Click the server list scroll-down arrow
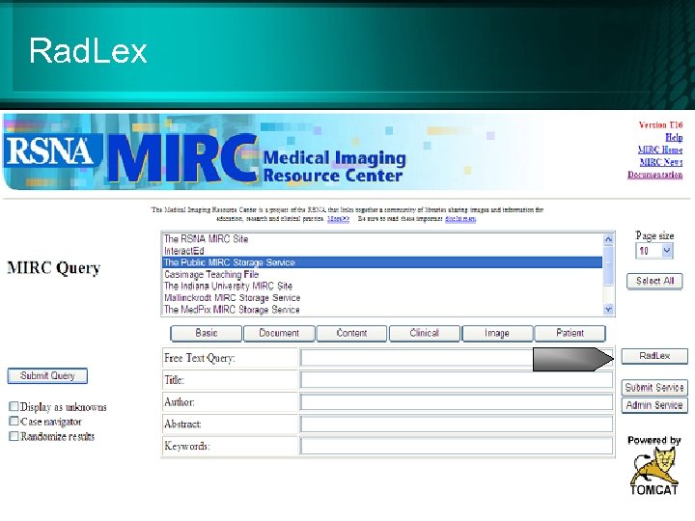 [608, 309]
